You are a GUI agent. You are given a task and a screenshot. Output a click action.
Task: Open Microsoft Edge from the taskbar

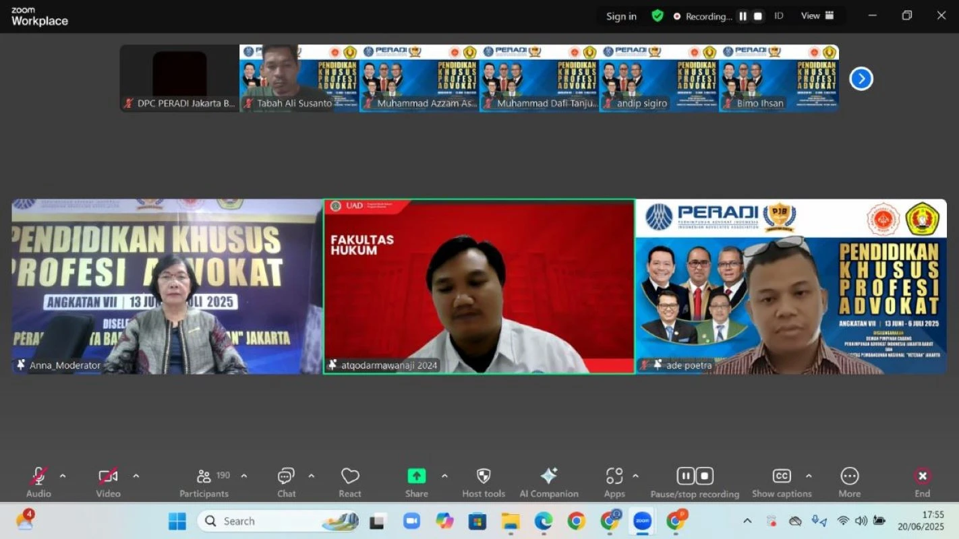(x=544, y=521)
